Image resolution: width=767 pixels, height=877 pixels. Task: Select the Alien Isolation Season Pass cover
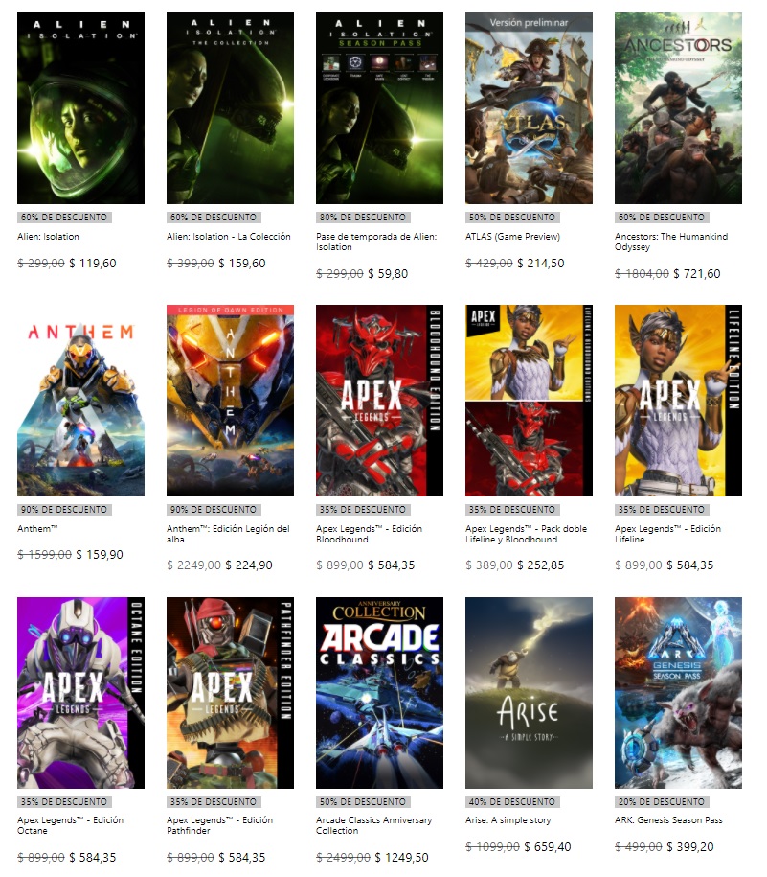tap(379, 108)
